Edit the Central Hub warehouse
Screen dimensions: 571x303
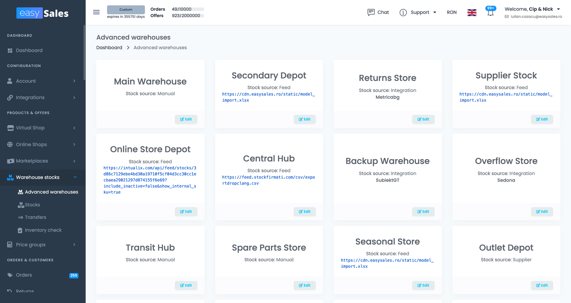[305, 211]
